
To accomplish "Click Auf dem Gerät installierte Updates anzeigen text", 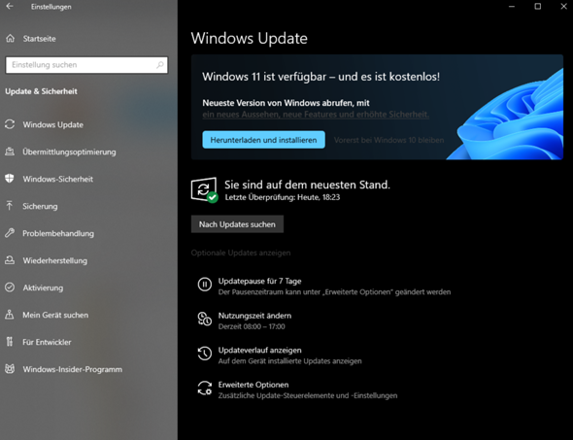I will (x=289, y=361).
